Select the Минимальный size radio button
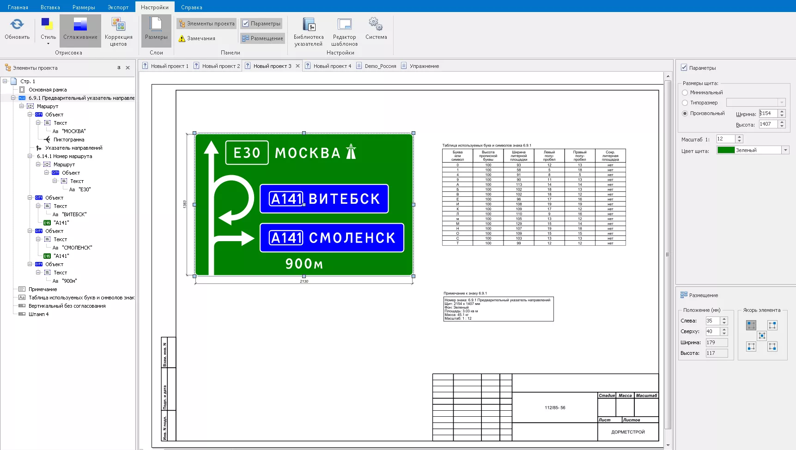The image size is (796, 450). 685,92
